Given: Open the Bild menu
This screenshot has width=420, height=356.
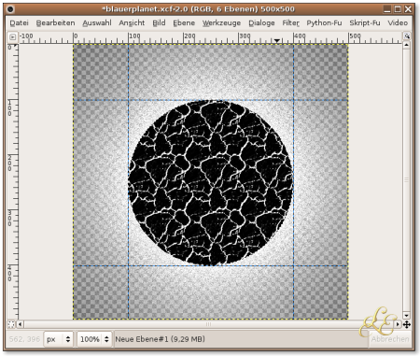Looking at the screenshot, I should point(159,23).
